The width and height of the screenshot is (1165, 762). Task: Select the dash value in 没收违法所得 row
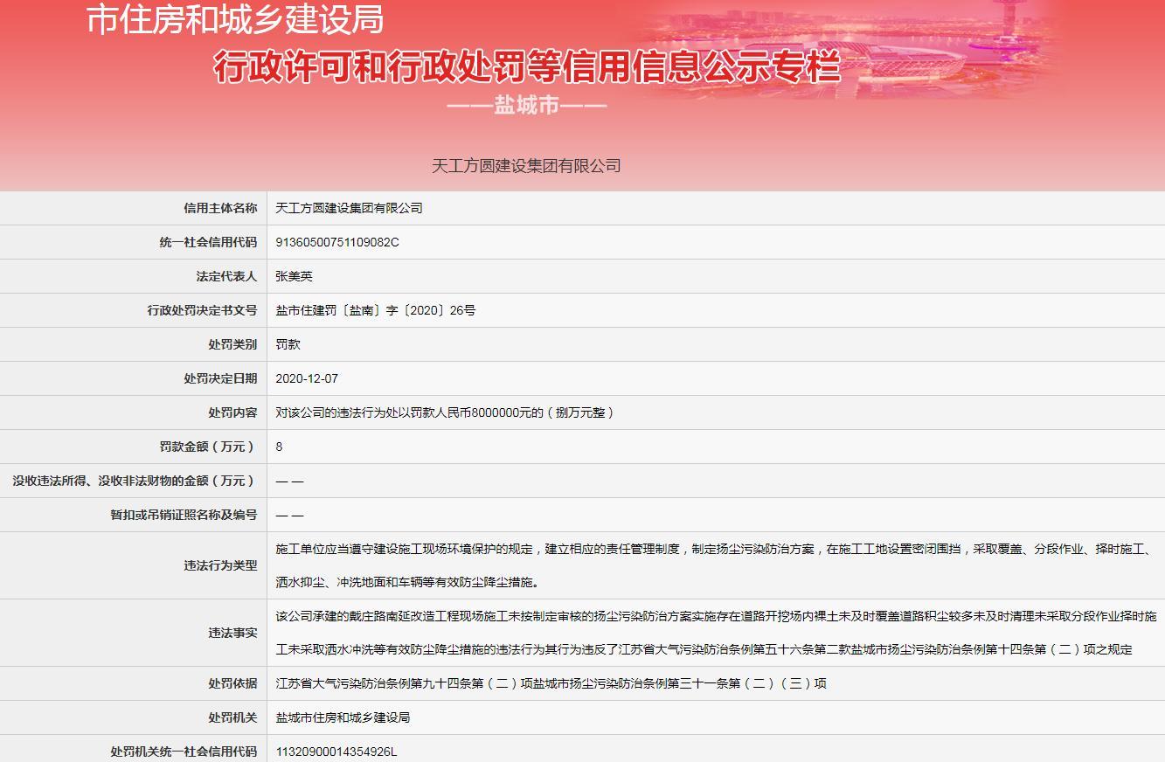[x=289, y=481]
